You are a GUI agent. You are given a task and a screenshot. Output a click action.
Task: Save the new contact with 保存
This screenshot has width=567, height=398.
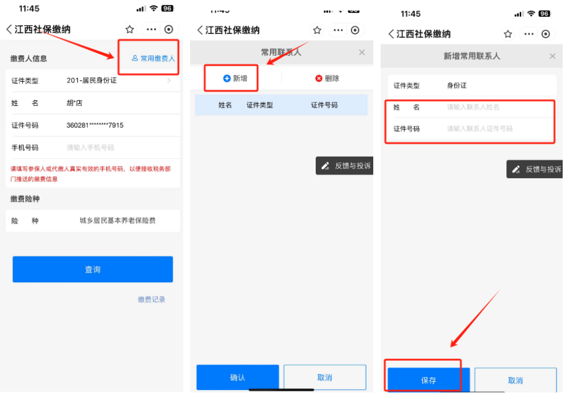[428, 381]
